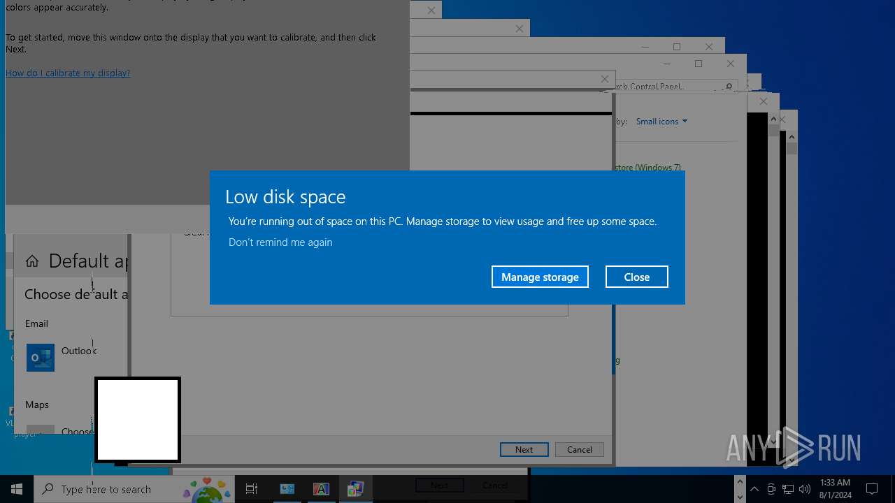Click the Outlook icon under Email
895x503 pixels.
point(41,358)
